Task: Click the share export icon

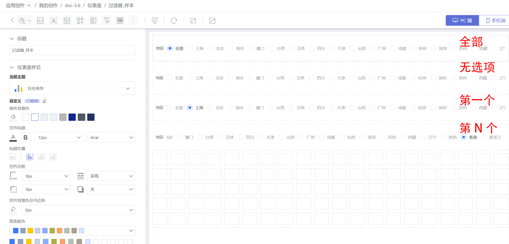Action: tap(212, 20)
